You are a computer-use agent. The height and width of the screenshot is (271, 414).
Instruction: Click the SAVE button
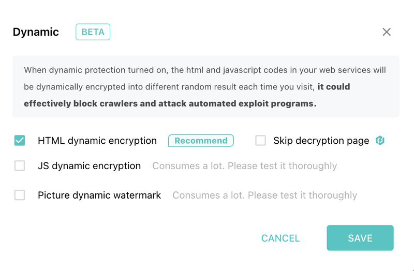[x=360, y=238]
